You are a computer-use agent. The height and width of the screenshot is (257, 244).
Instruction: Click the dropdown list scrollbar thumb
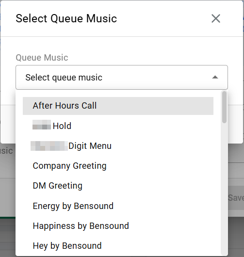coord(224,107)
